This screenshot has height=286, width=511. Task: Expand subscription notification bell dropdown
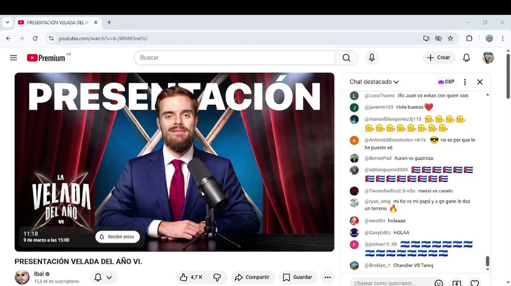click(x=103, y=277)
